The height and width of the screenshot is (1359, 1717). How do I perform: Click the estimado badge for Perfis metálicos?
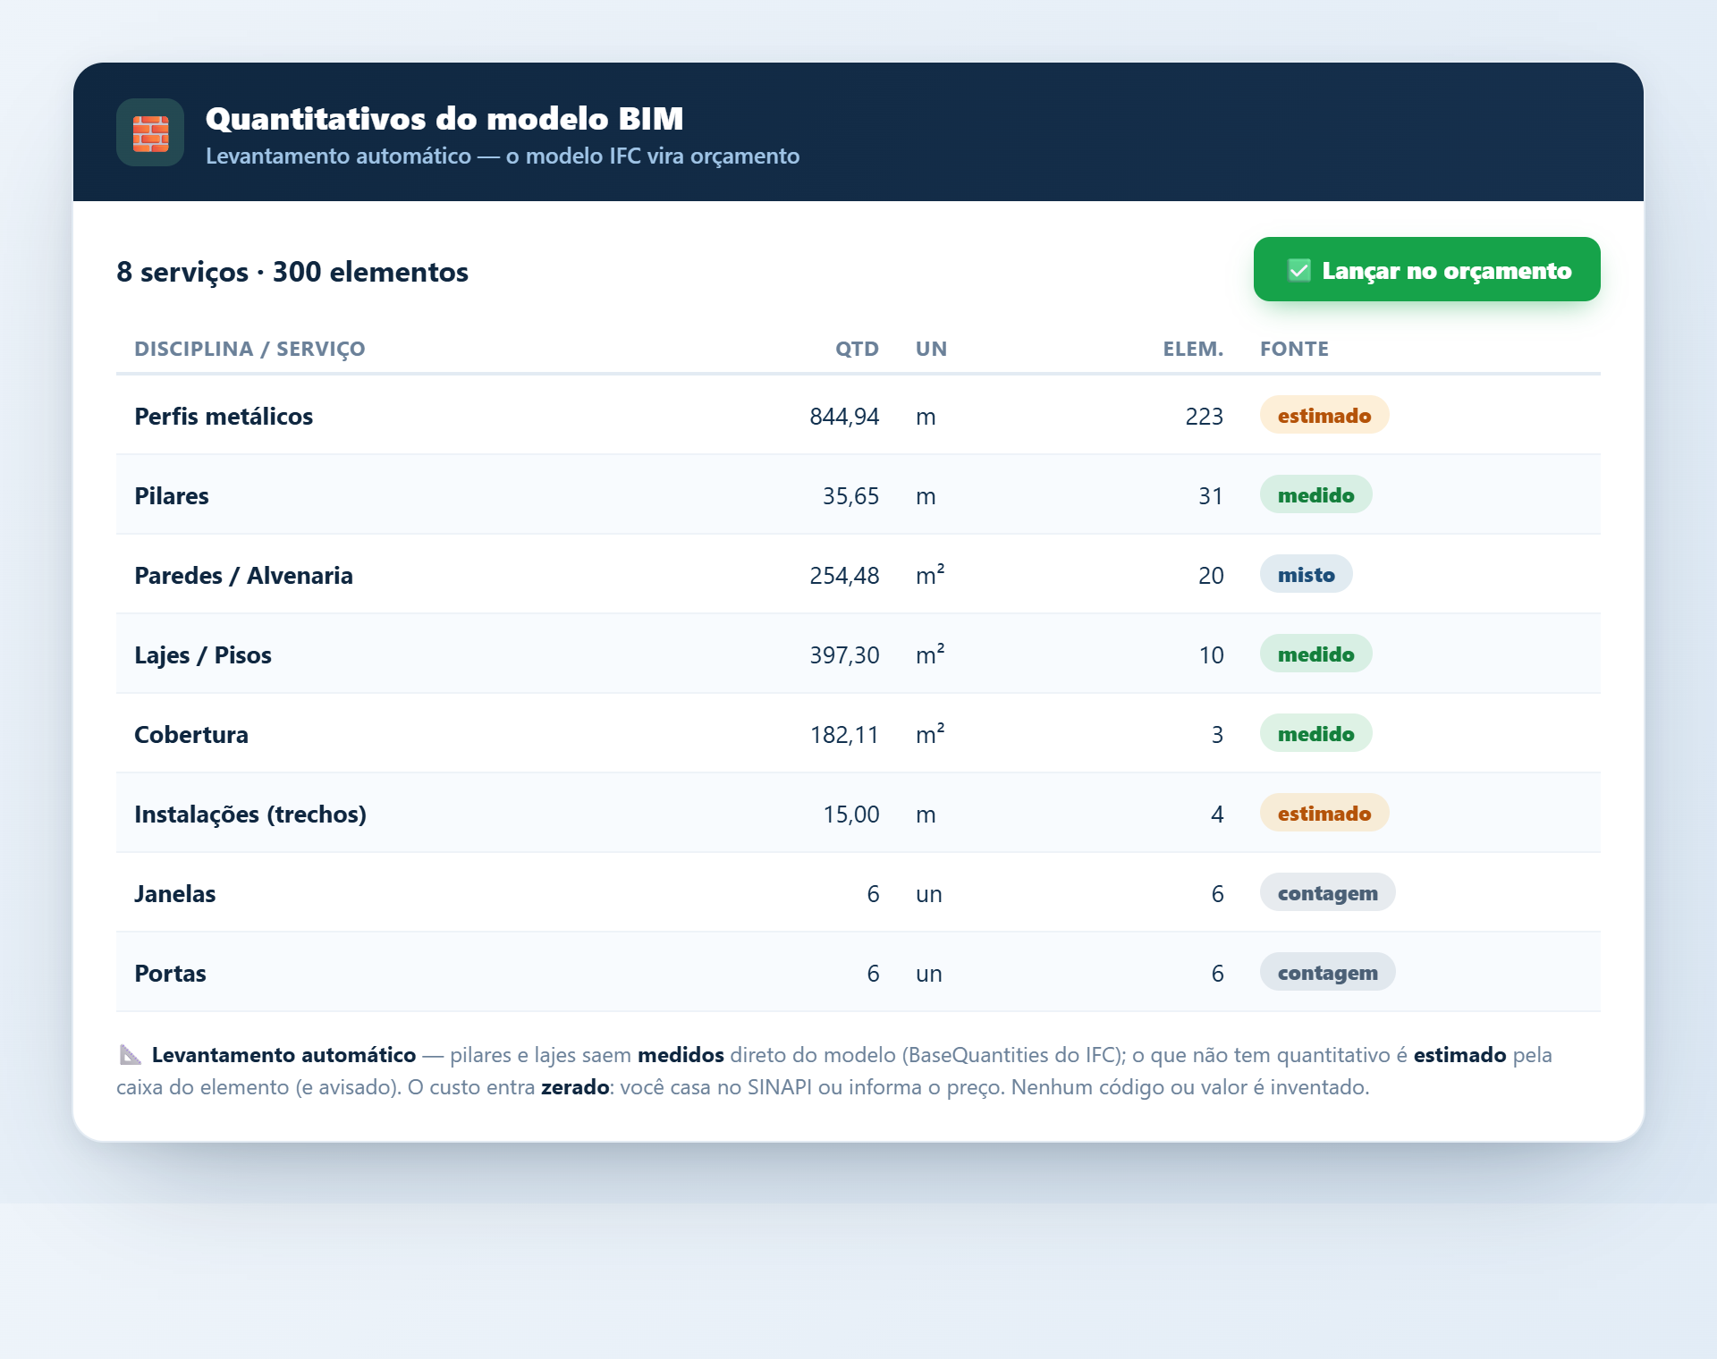click(x=1324, y=415)
